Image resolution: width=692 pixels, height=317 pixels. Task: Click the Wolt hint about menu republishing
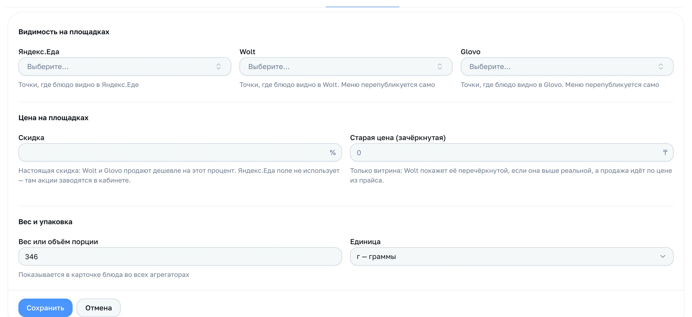tap(337, 85)
